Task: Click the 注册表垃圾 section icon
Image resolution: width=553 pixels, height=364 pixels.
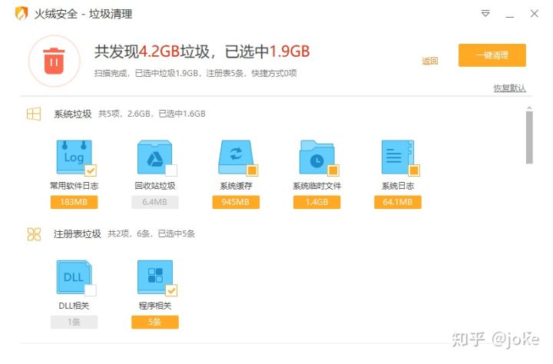Action: [x=34, y=234]
